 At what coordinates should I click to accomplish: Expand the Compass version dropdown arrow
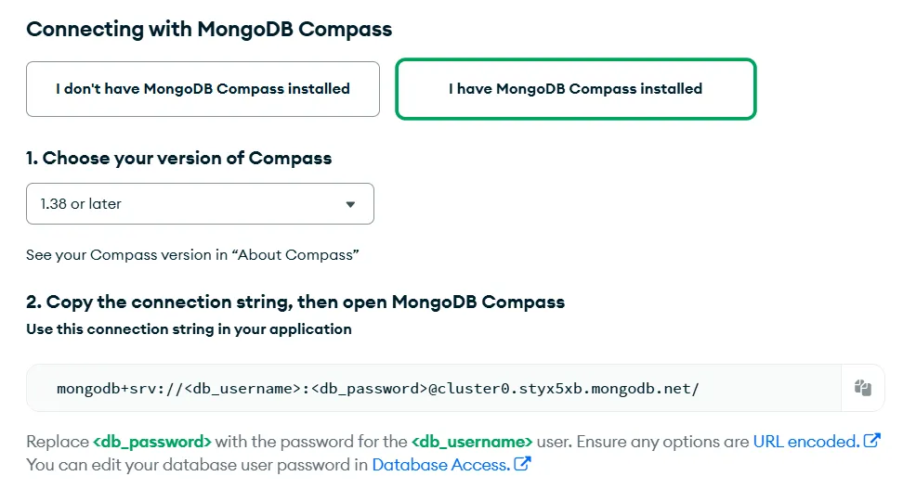(350, 204)
